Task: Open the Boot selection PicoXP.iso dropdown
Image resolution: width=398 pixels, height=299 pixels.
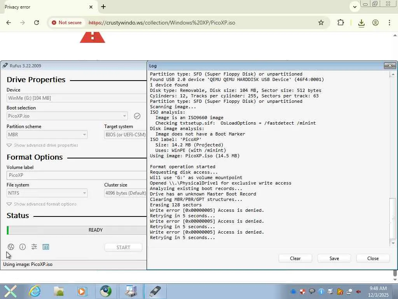Action: tap(67, 116)
